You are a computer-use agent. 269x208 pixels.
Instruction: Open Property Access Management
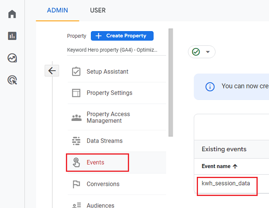[117, 117]
